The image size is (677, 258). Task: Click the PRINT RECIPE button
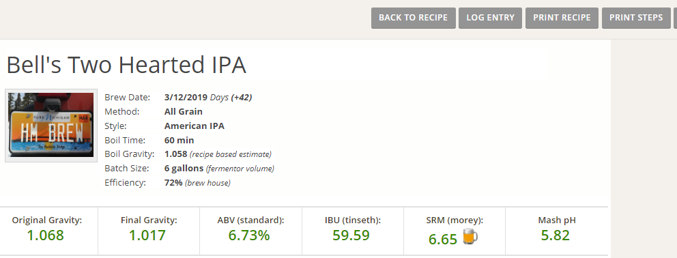pos(562,18)
